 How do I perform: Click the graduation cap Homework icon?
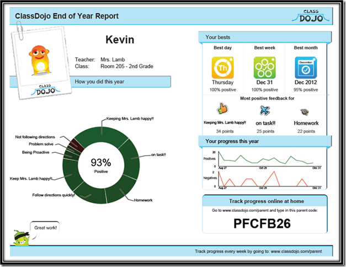click(305, 112)
